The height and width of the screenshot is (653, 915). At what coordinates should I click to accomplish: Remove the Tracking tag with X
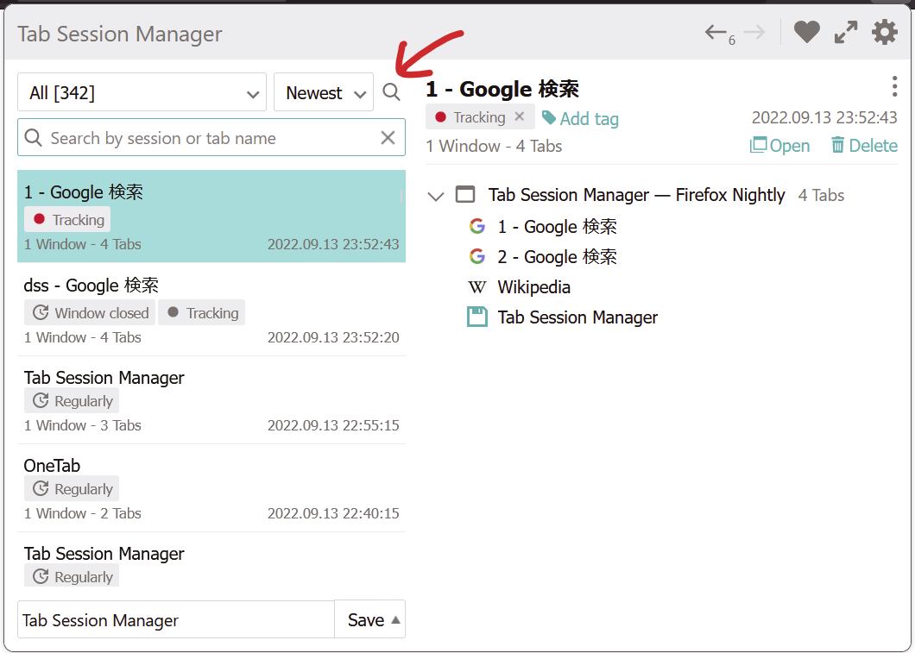click(520, 116)
